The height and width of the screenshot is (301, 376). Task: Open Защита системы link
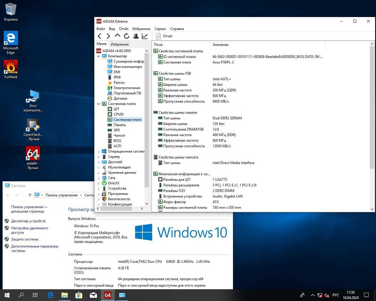(25, 239)
